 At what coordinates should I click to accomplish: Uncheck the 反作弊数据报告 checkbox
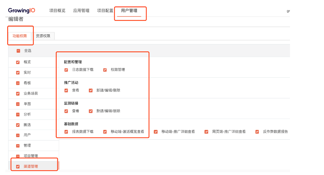[257, 132]
